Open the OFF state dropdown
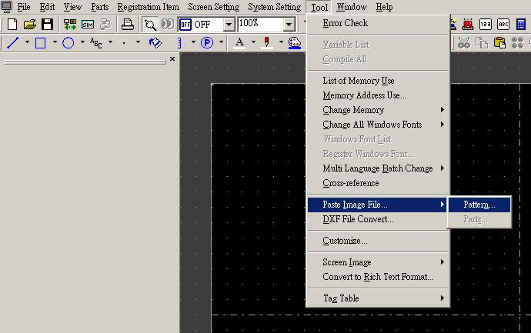This screenshot has width=531, height=333. coord(228,25)
